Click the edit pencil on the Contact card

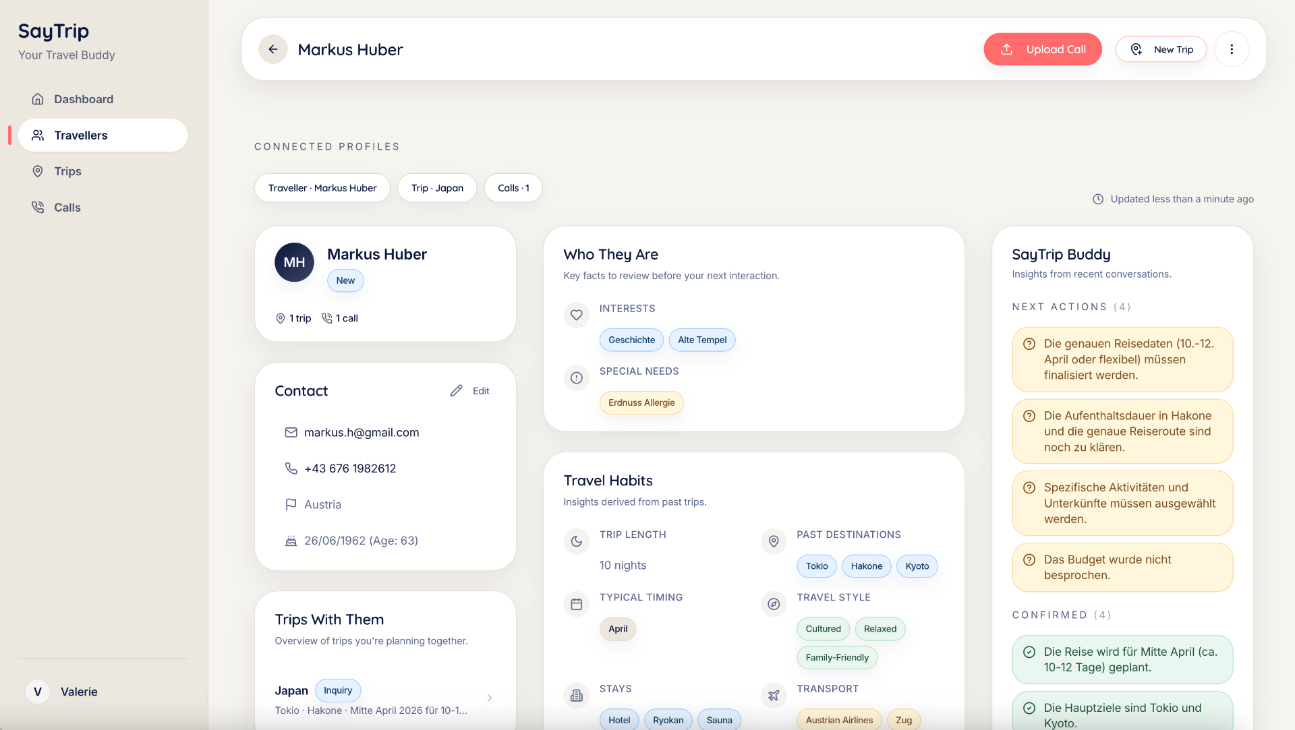click(x=457, y=390)
